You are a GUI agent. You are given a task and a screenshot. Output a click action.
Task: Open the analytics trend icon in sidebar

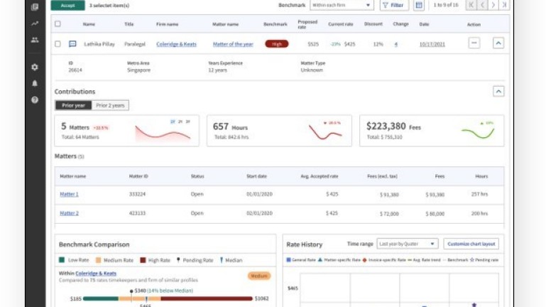[35, 23]
